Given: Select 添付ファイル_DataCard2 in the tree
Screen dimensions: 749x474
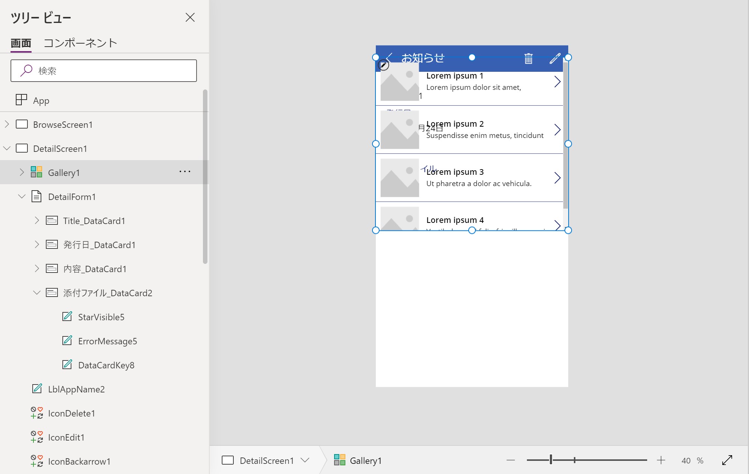Looking at the screenshot, I should (108, 293).
